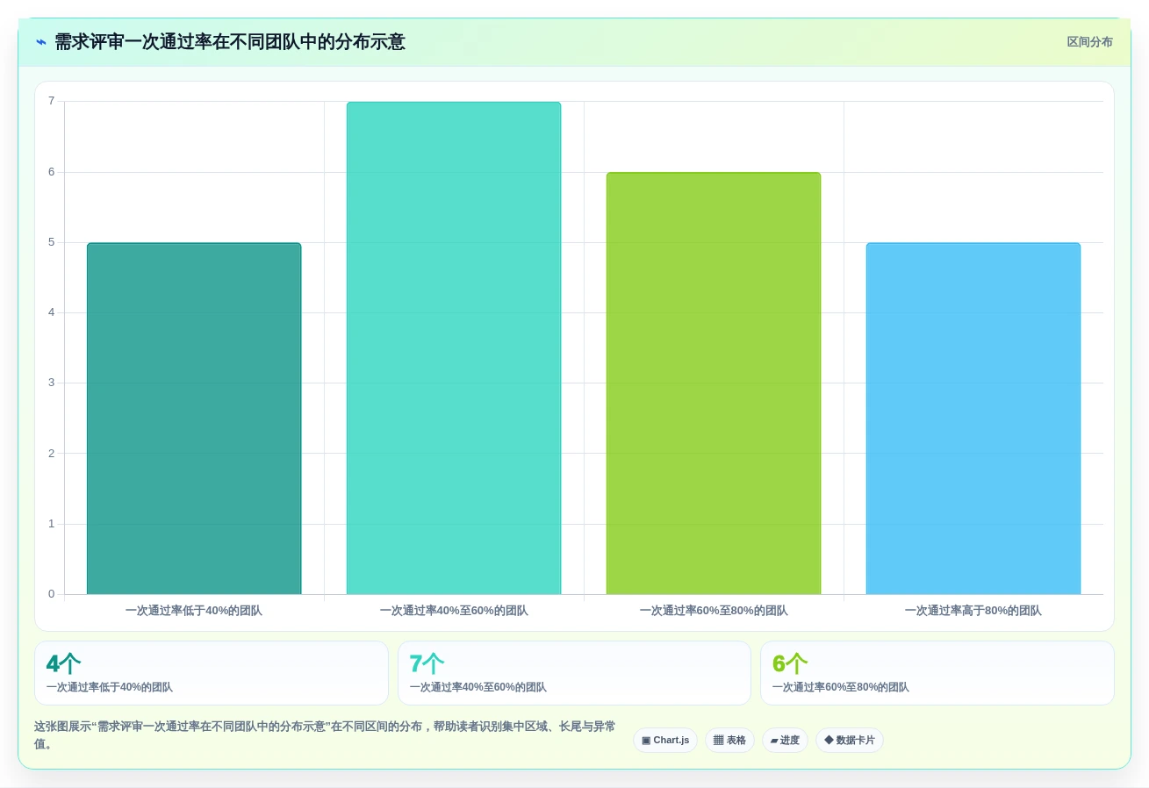The image size is (1149, 788).
Task: Click the description paragraph starting 这张图展示
Action: pyautogui.click(x=325, y=735)
